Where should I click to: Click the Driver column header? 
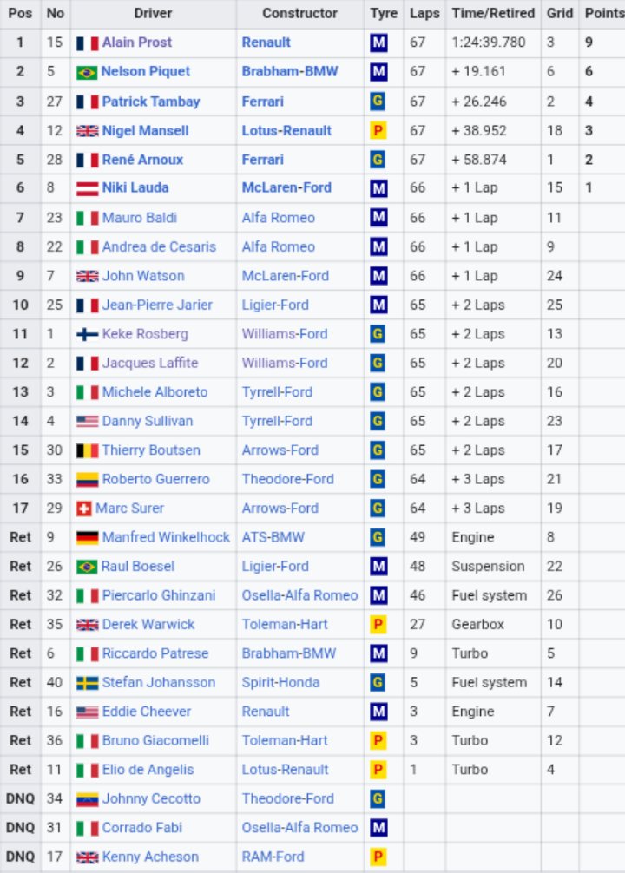click(x=153, y=13)
